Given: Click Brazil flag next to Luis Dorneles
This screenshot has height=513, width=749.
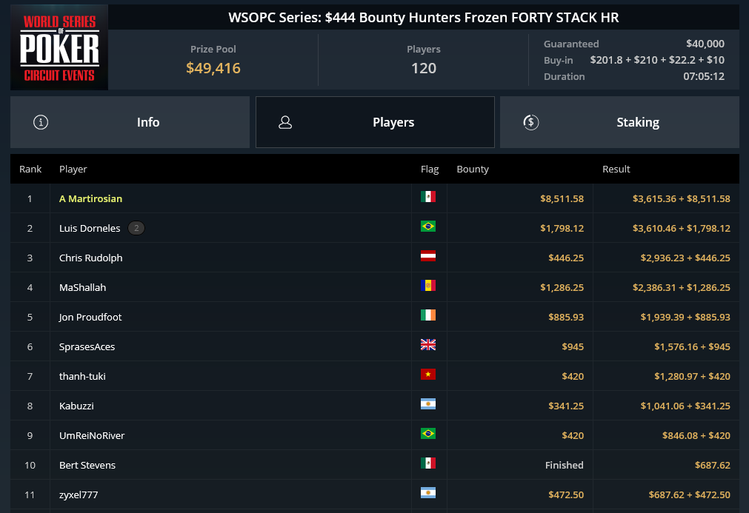Looking at the screenshot, I should pos(428,227).
